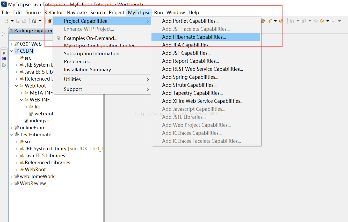Click the Back navigation yellow arrow
Image resolution: width=348 pixels, height=222 pixels.
pos(322,21)
